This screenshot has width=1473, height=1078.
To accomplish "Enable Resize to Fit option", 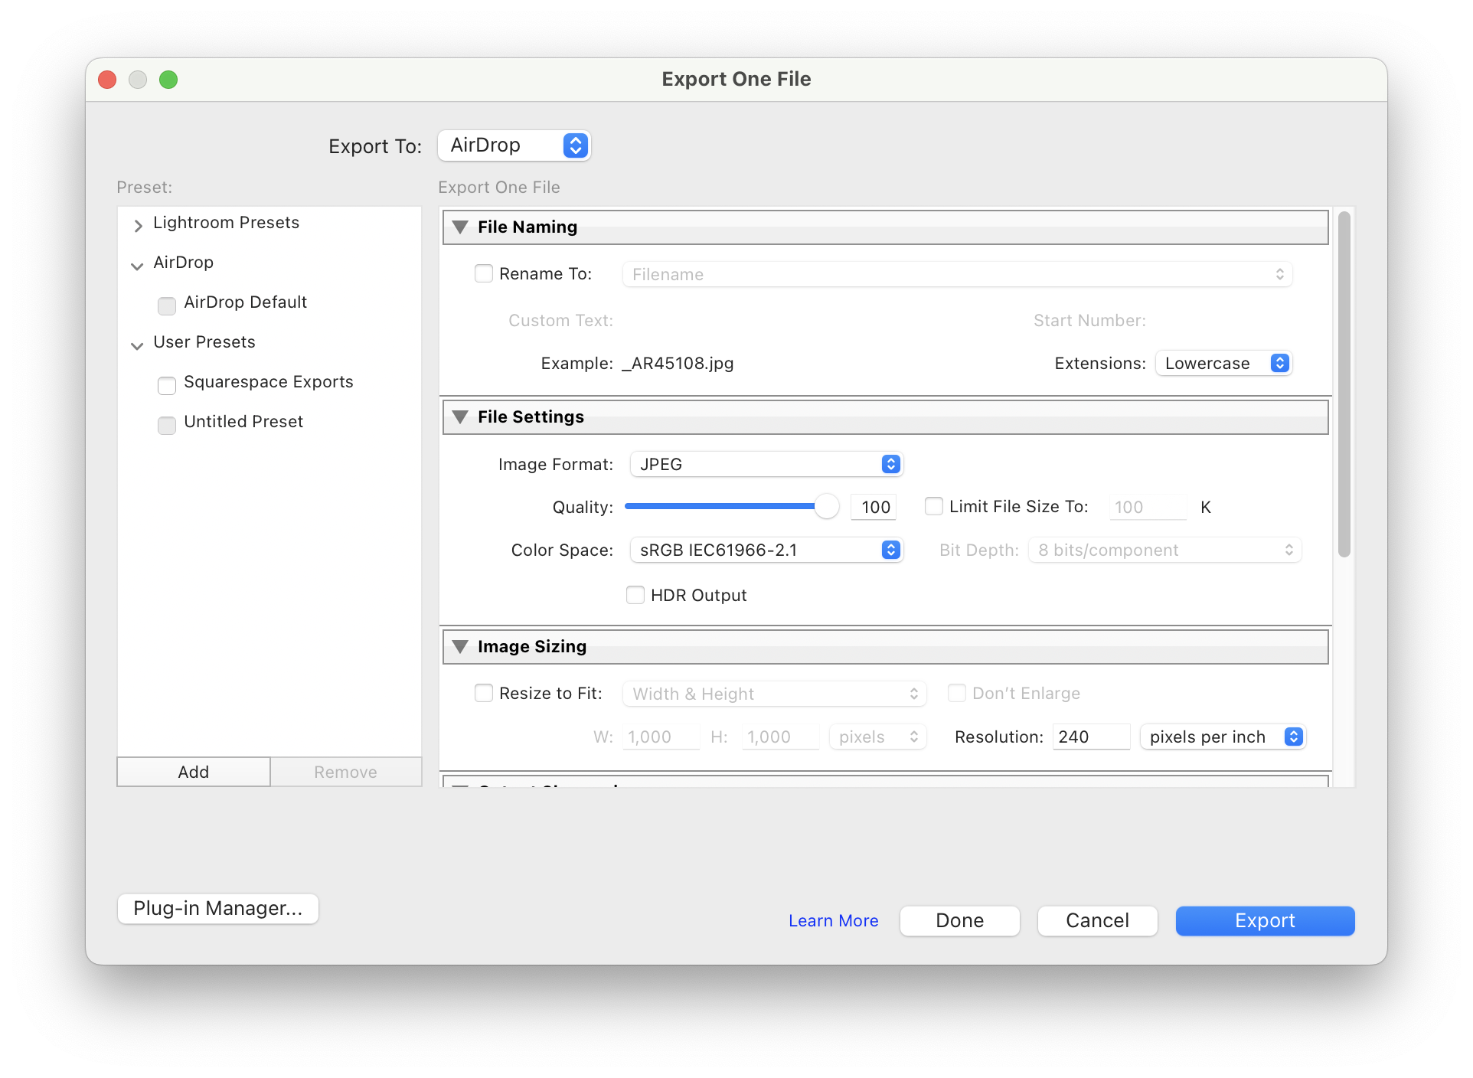I will pos(484,693).
